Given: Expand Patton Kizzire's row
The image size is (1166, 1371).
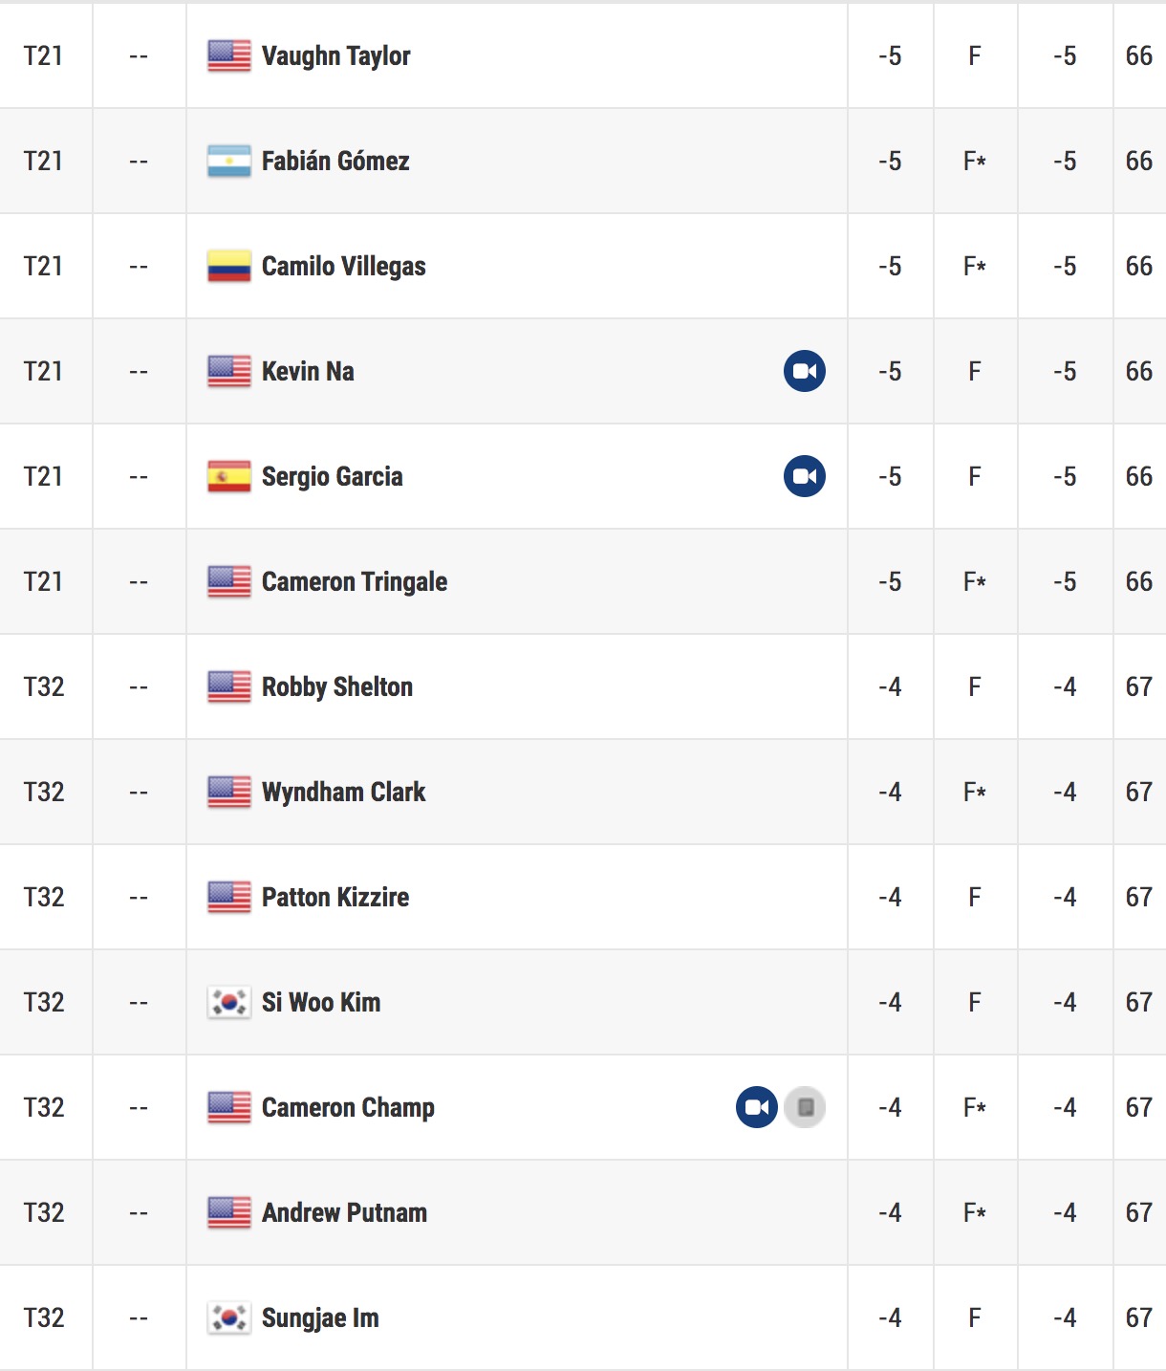Looking at the screenshot, I should (583, 897).
